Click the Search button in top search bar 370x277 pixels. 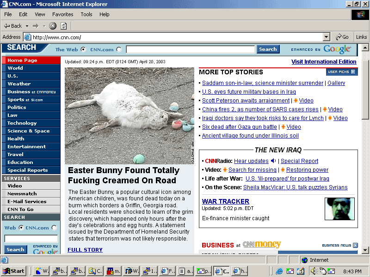268,49
